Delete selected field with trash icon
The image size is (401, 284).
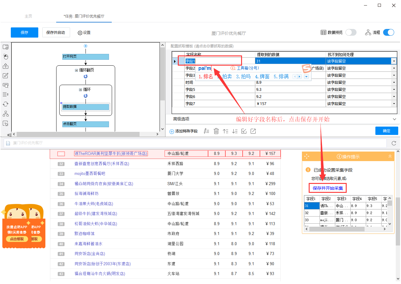tap(216, 131)
